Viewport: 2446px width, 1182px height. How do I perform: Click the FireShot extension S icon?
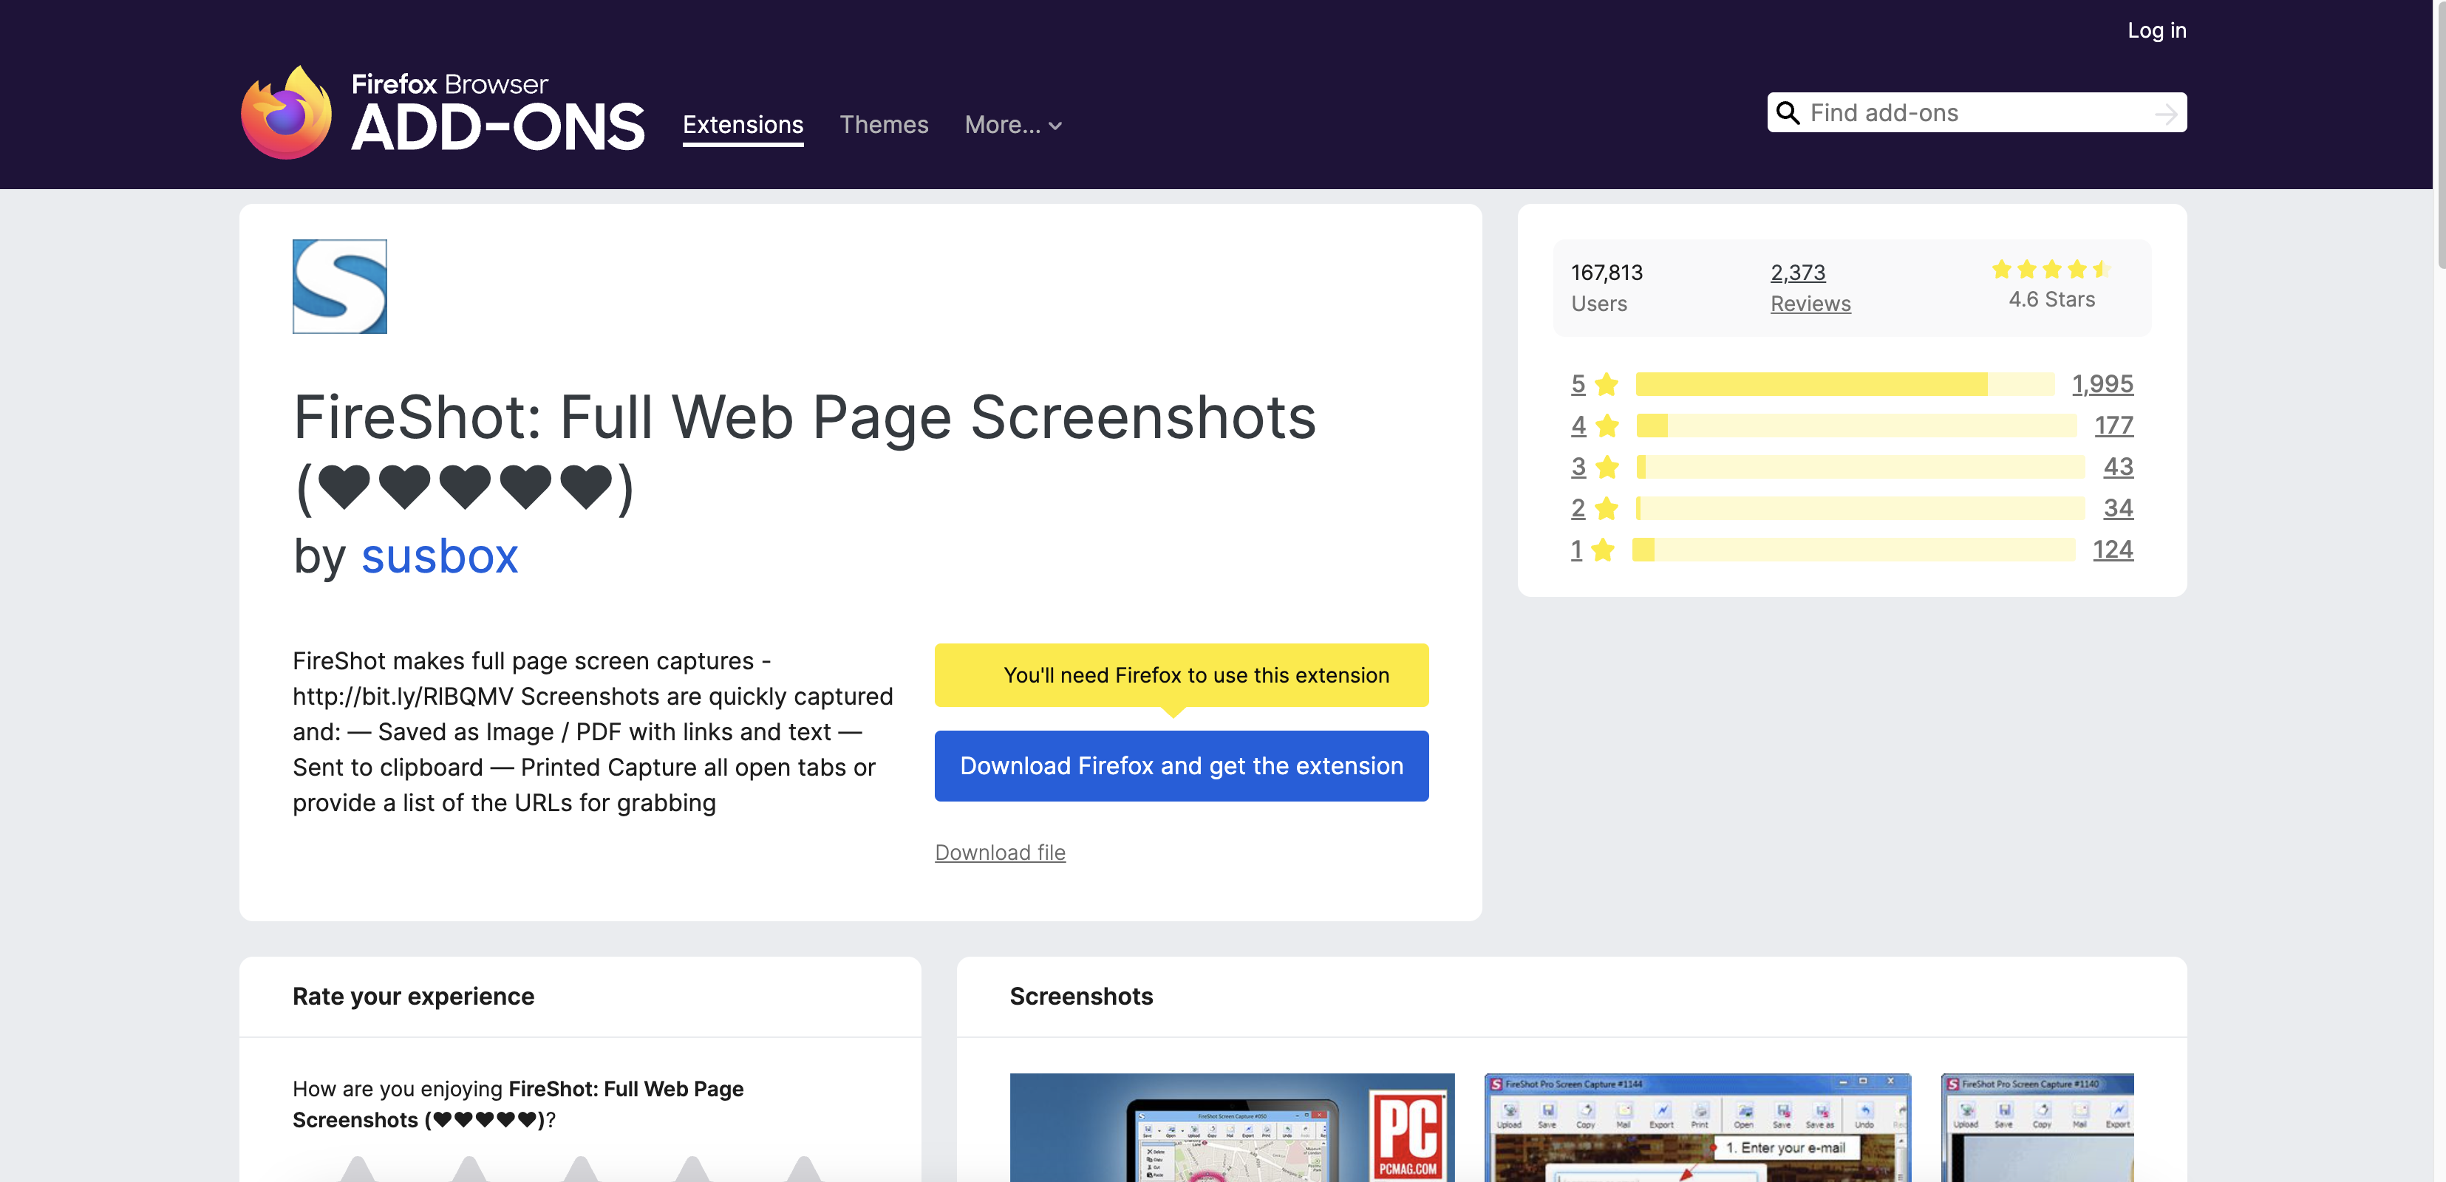coord(339,286)
